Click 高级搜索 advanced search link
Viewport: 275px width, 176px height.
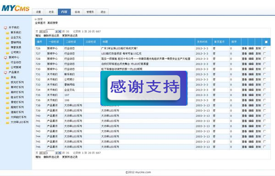pos(53,23)
